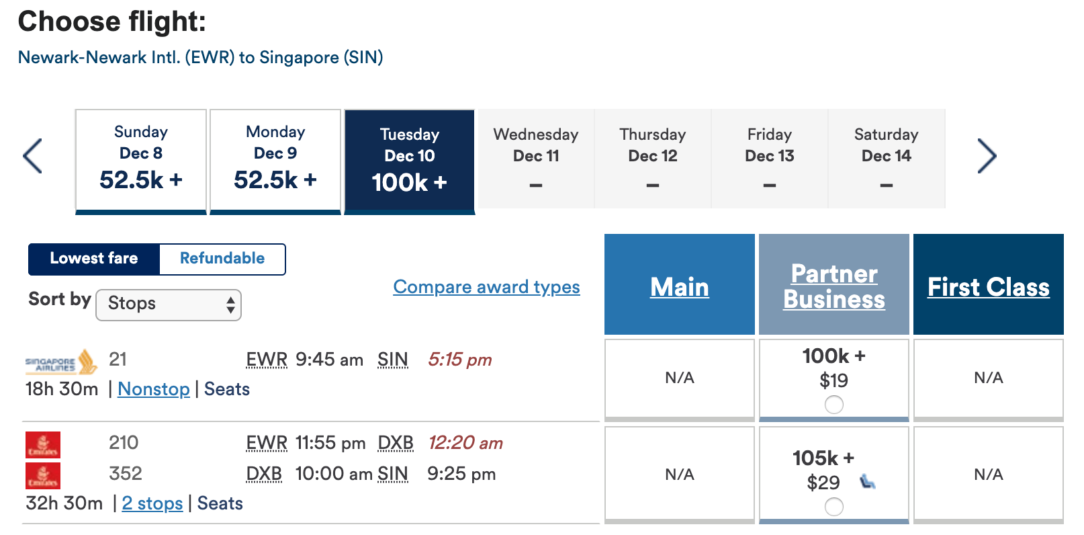The image size is (1084, 535).
Task: Select the Sunday Dec 8 date tab
Action: coord(141,160)
